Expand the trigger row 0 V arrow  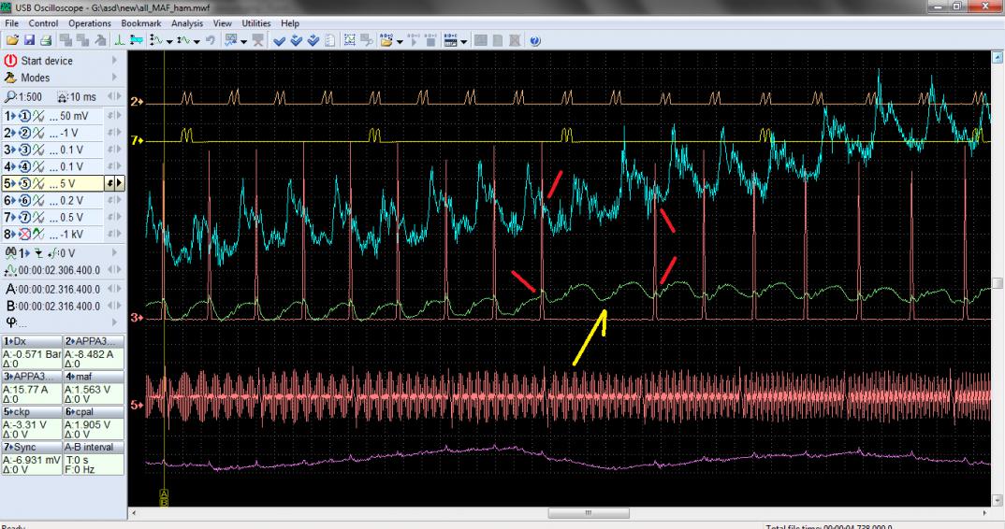(x=115, y=253)
